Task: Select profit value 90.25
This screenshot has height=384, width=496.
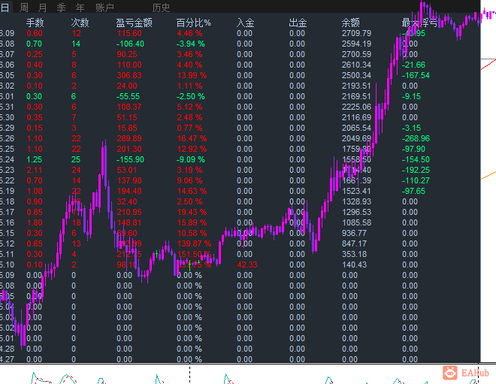Action: pos(127,54)
